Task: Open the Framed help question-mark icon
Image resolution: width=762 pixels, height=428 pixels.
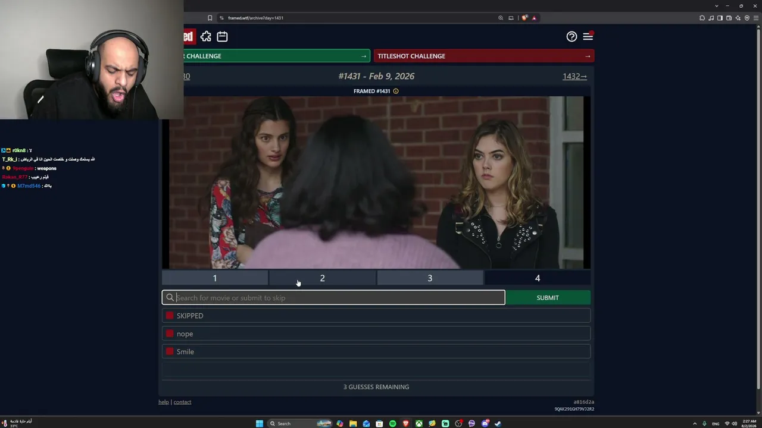Action: pyautogui.click(x=571, y=37)
